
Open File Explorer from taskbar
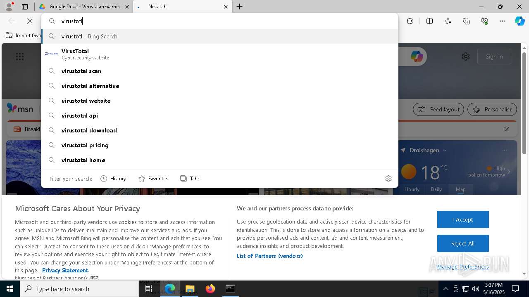coord(190,289)
